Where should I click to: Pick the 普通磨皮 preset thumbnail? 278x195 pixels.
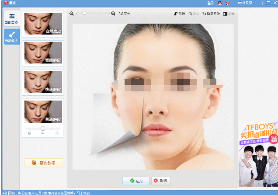(43, 111)
